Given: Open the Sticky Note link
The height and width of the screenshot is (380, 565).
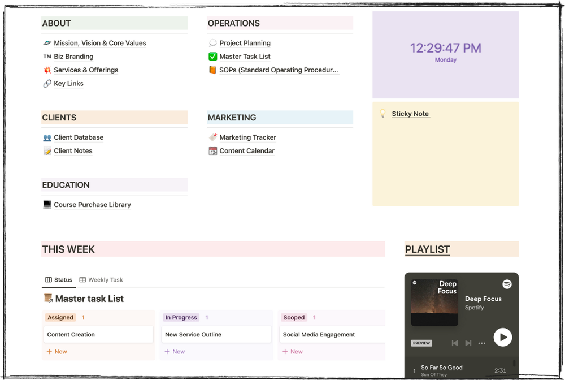Looking at the screenshot, I should coord(411,114).
